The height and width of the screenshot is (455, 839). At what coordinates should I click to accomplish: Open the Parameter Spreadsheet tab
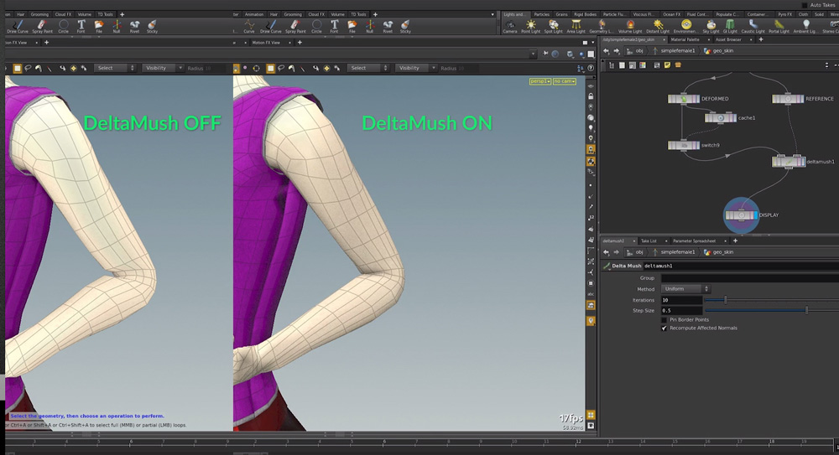point(694,241)
